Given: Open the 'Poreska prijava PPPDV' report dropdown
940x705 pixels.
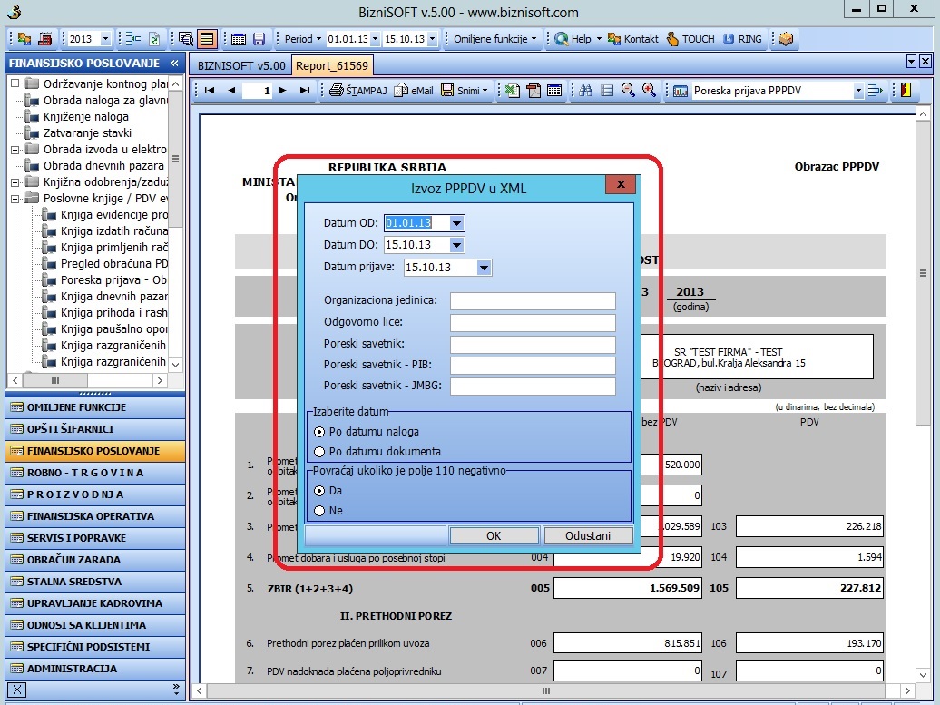Looking at the screenshot, I should point(858,91).
